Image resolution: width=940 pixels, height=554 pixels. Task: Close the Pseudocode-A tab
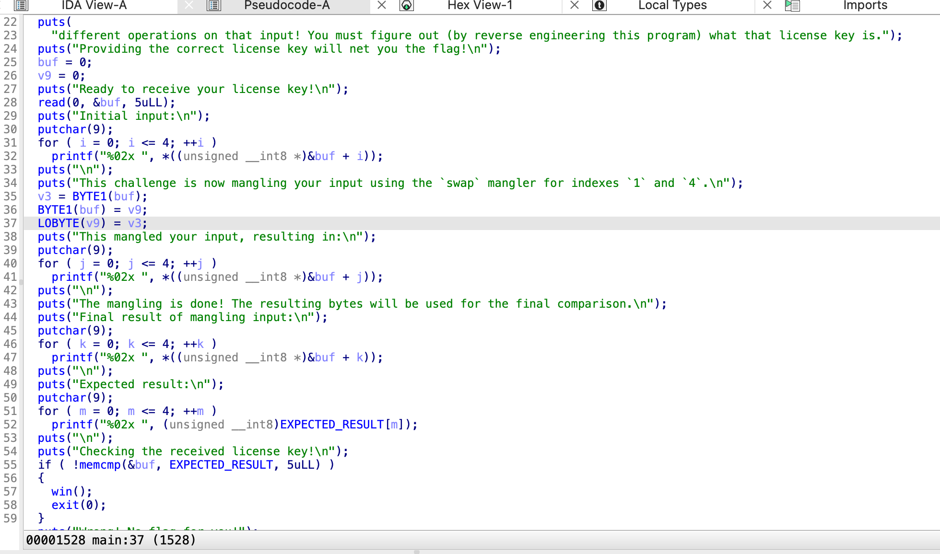point(189,5)
